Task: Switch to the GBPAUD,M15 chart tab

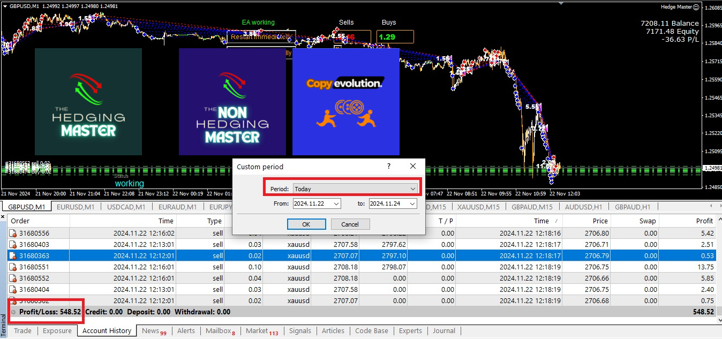Action: point(532,207)
